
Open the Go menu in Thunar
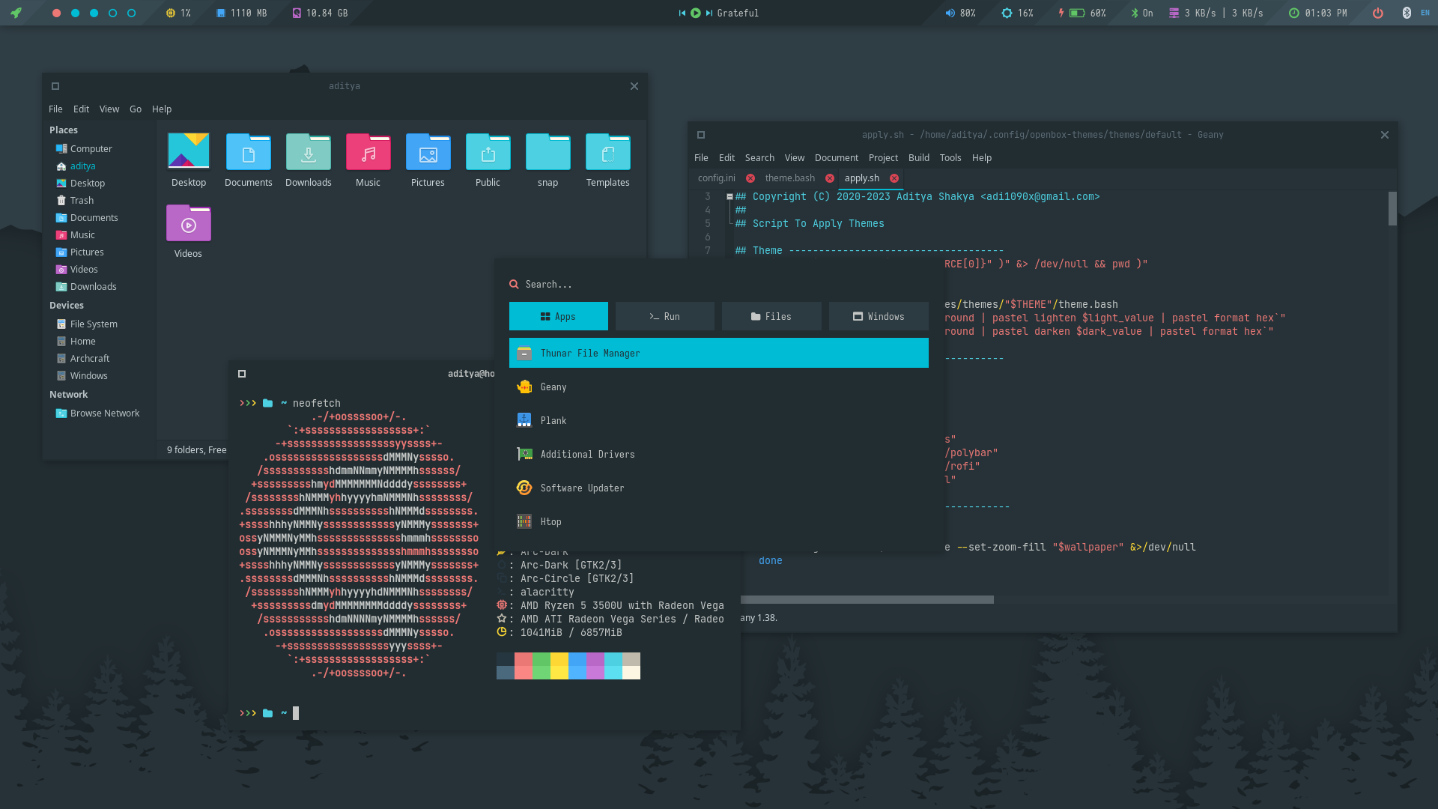135,109
